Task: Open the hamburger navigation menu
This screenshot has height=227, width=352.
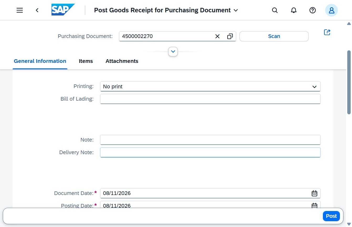Action: point(20,10)
